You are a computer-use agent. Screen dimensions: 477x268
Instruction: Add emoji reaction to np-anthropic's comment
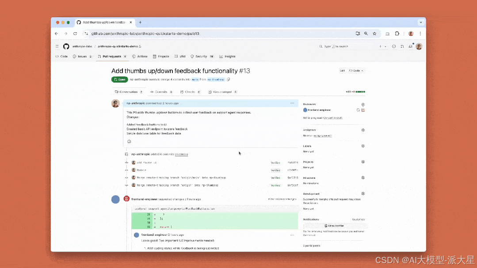[129, 142]
